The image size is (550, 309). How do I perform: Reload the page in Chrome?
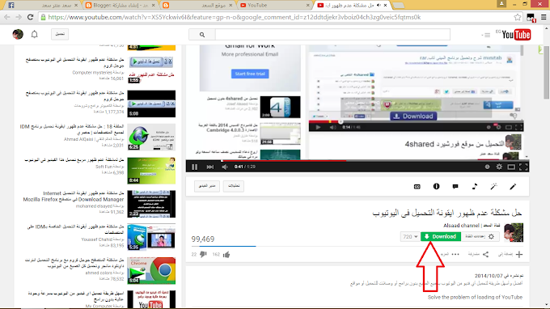31,17
